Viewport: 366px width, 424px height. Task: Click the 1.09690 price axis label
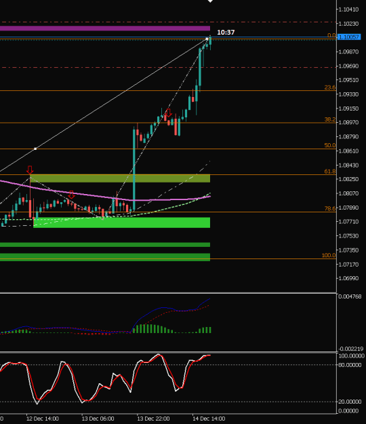pyautogui.click(x=348, y=66)
